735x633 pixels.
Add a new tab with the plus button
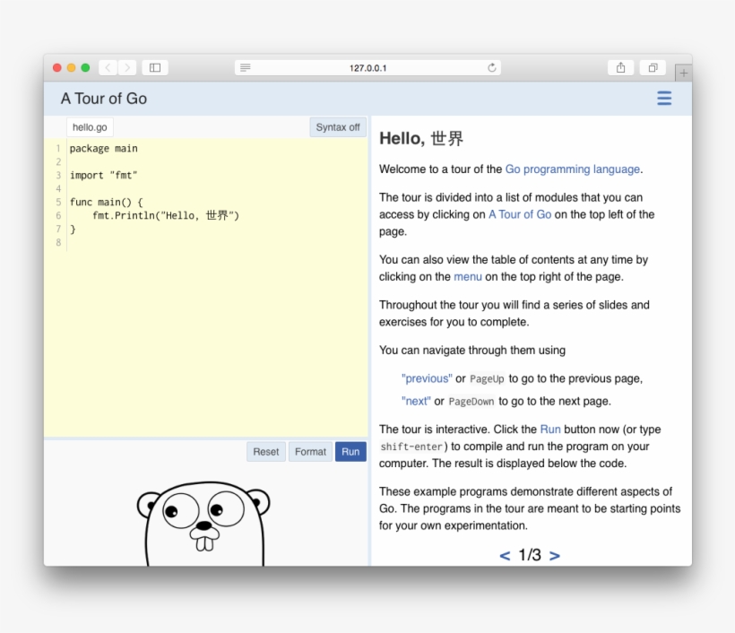click(x=683, y=74)
